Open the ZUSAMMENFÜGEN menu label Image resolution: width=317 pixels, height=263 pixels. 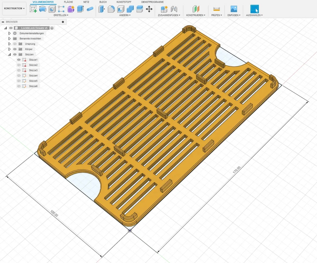[x=169, y=15]
